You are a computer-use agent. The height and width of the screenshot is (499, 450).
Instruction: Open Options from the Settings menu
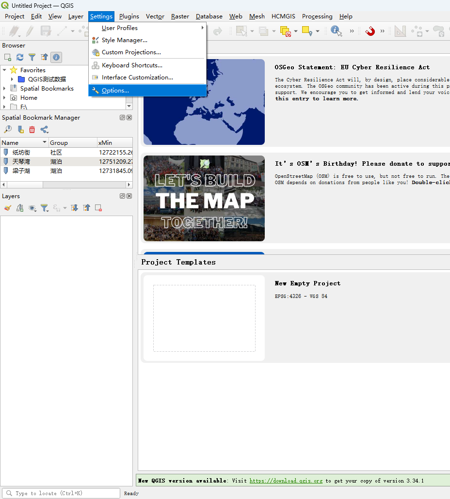pos(147,91)
